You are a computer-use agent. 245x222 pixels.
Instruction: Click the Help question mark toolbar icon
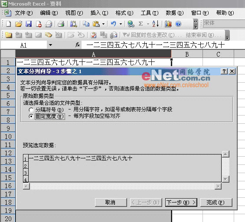point(178,24)
